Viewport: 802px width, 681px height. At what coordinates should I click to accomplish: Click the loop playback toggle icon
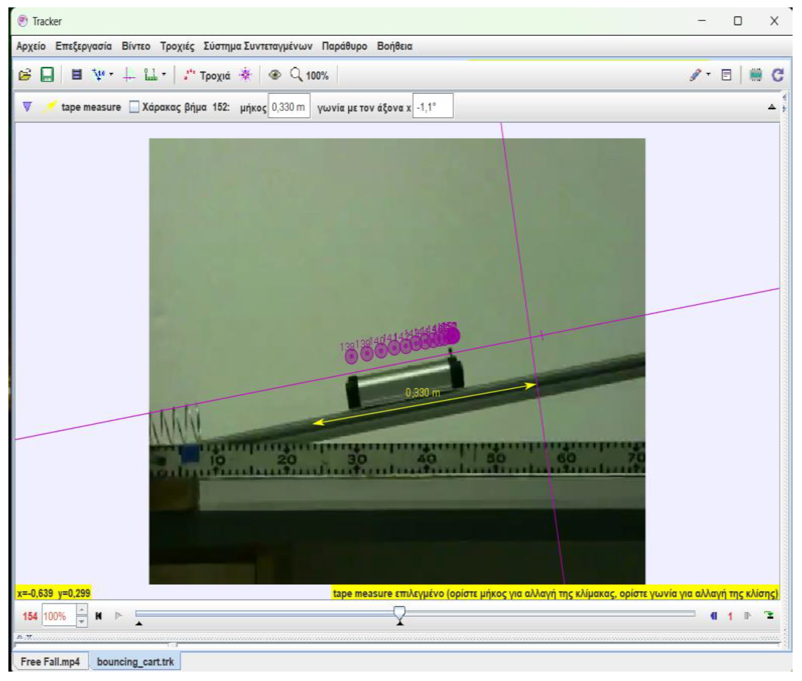pos(769,615)
